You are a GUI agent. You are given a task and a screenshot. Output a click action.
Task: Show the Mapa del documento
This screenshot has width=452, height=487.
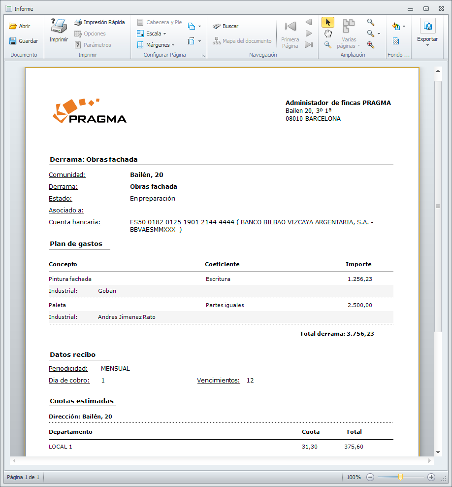pyautogui.click(x=242, y=41)
